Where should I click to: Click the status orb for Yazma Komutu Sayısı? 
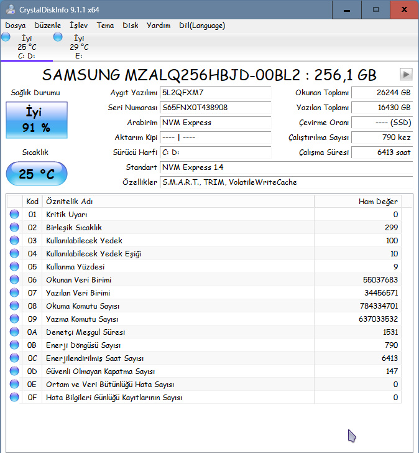pos(14,319)
